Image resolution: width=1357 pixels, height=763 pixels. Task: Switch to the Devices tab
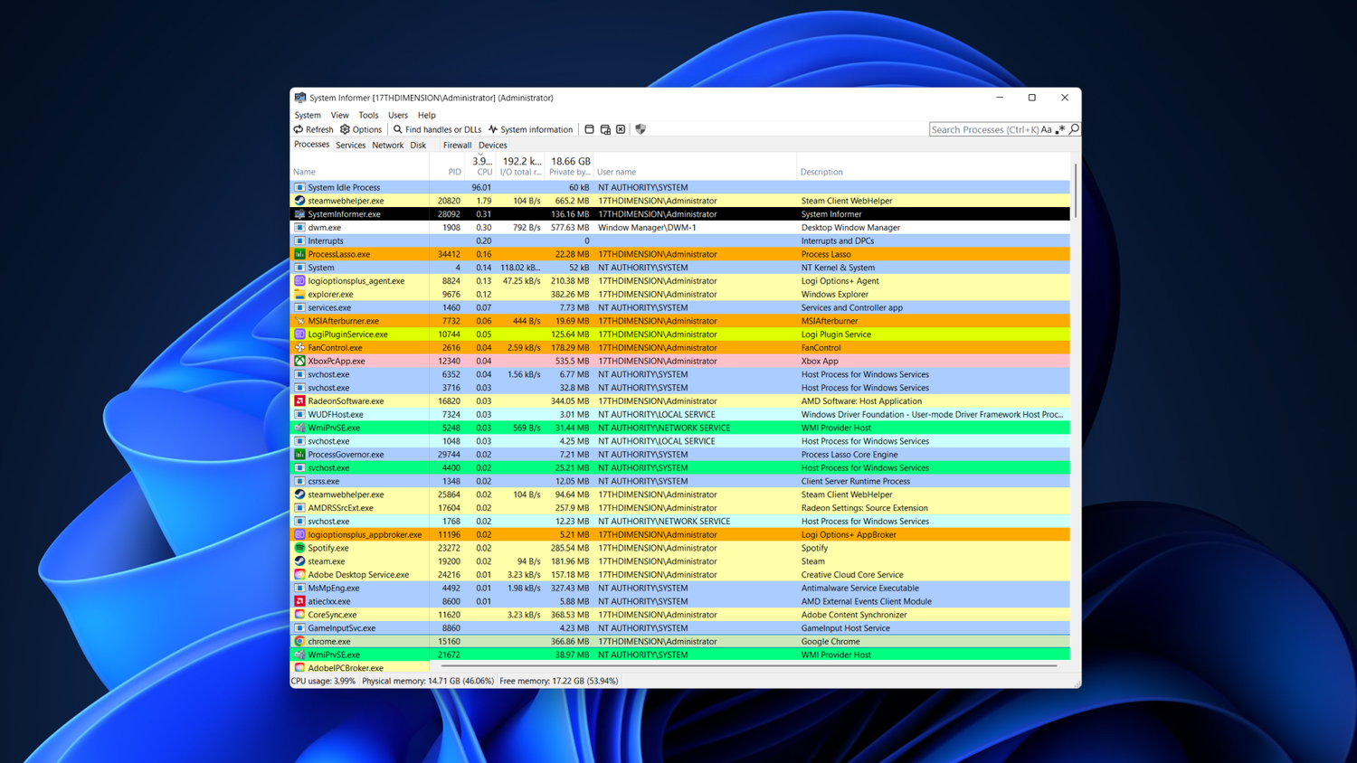(x=492, y=145)
